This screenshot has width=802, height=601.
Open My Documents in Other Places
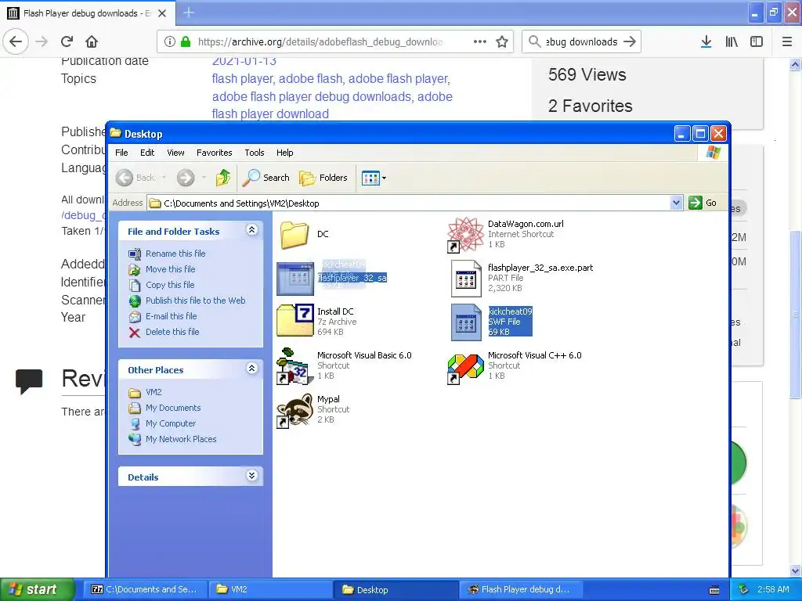click(x=173, y=408)
